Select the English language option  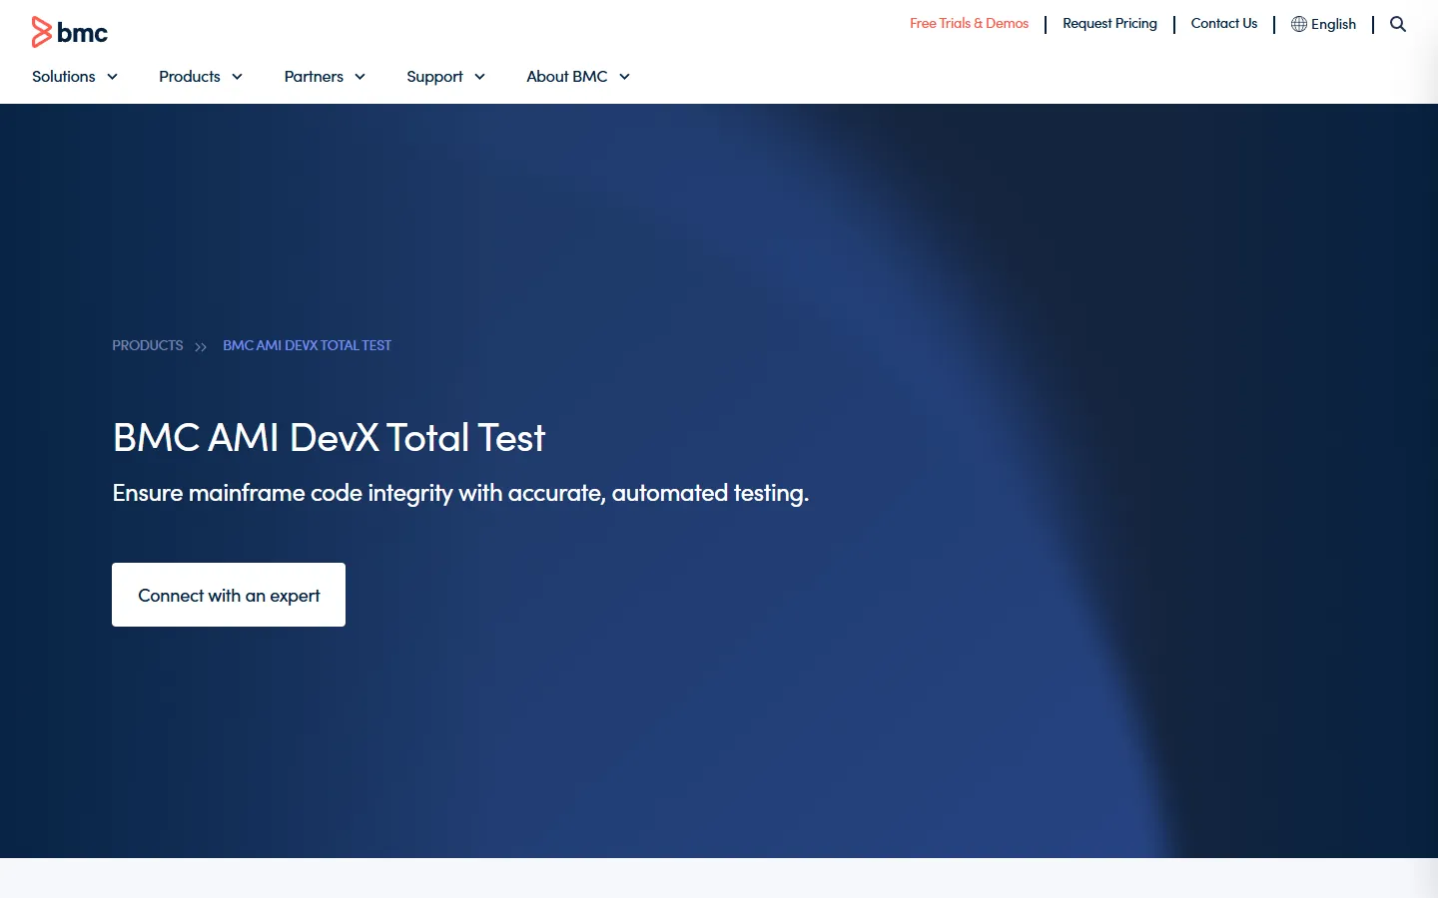pos(1333,24)
